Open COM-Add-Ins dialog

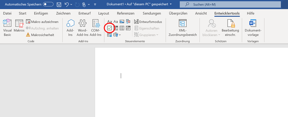[95, 28]
